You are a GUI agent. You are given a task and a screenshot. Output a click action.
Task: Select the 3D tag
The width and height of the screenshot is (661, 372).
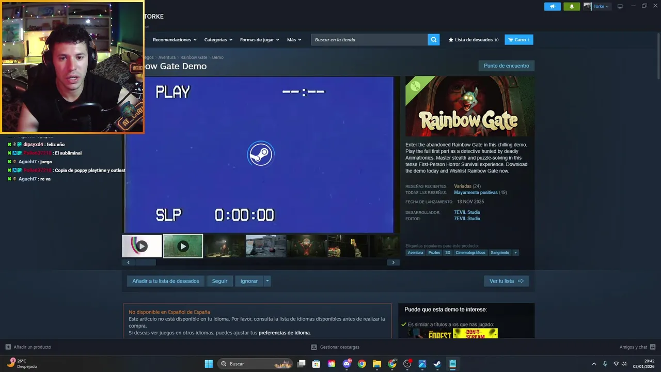click(448, 253)
